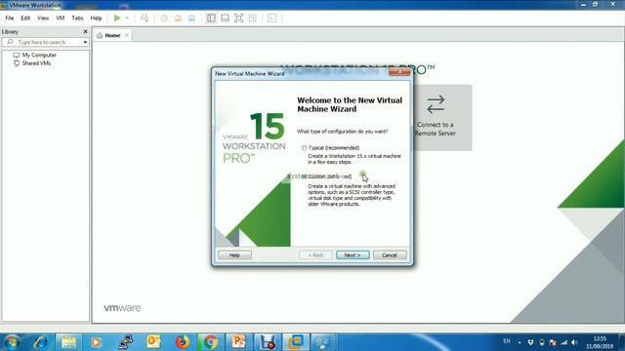Open the Library search filter dropdown
Image resolution: width=625 pixels, height=351 pixels.
point(85,42)
